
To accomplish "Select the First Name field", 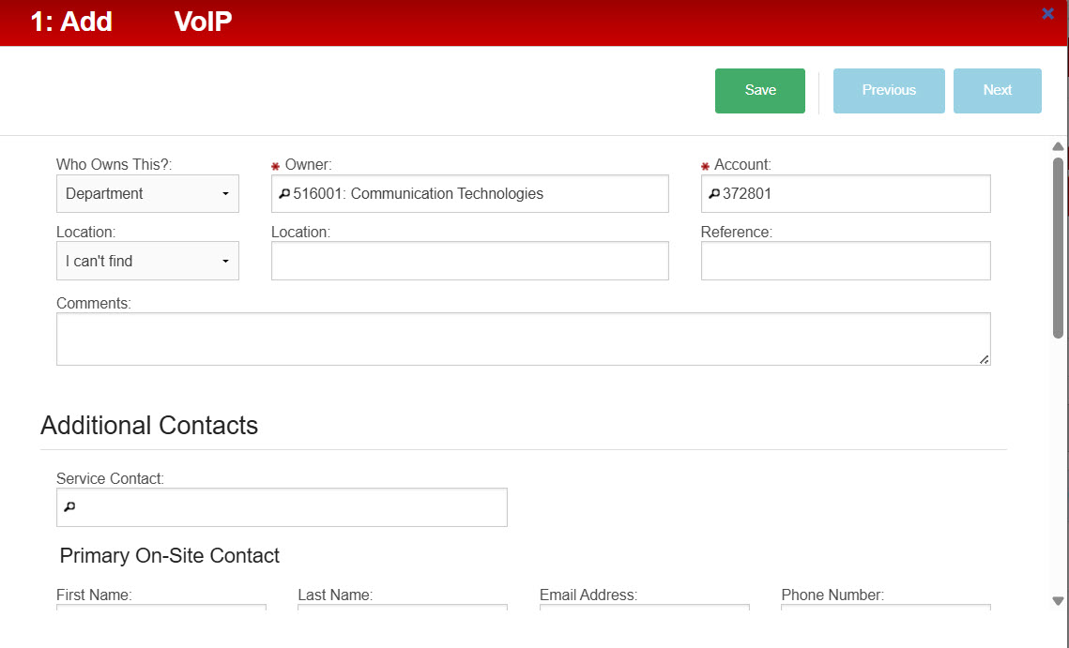I will (x=160, y=608).
